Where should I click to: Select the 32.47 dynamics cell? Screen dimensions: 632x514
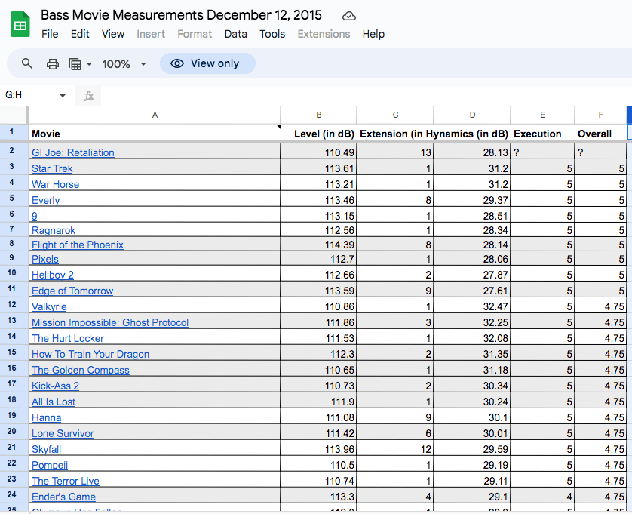point(472,306)
